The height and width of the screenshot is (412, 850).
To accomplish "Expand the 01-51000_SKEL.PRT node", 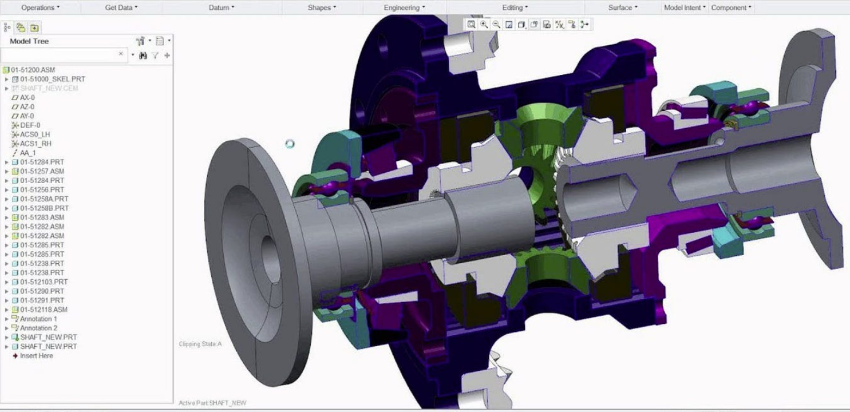I will tap(7, 79).
